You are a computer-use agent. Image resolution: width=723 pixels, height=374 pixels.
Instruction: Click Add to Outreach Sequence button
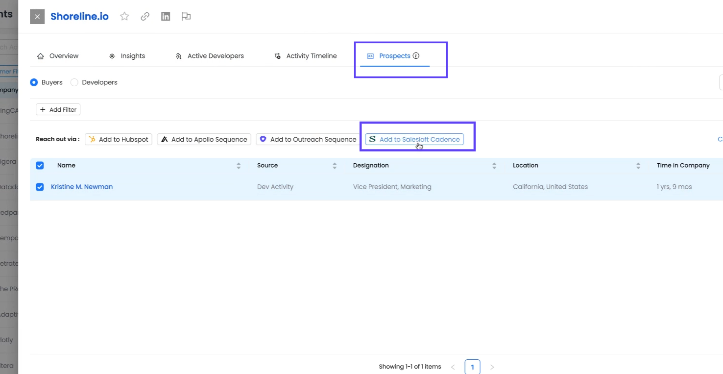pos(308,139)
